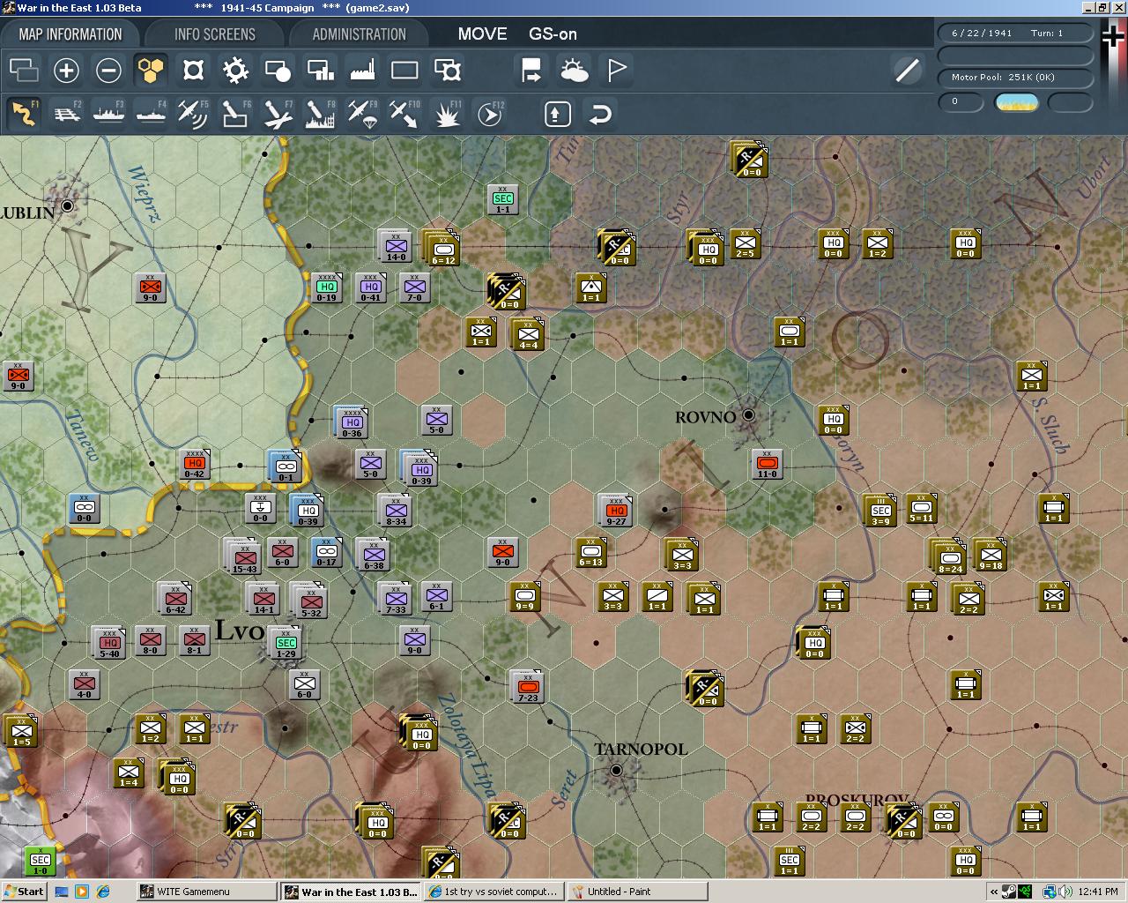Image resolution: width=1128 pixels, height=903 pixels.
Task: Click the overlapping windows icon in toolbar
Action: (x=24, y=70)
